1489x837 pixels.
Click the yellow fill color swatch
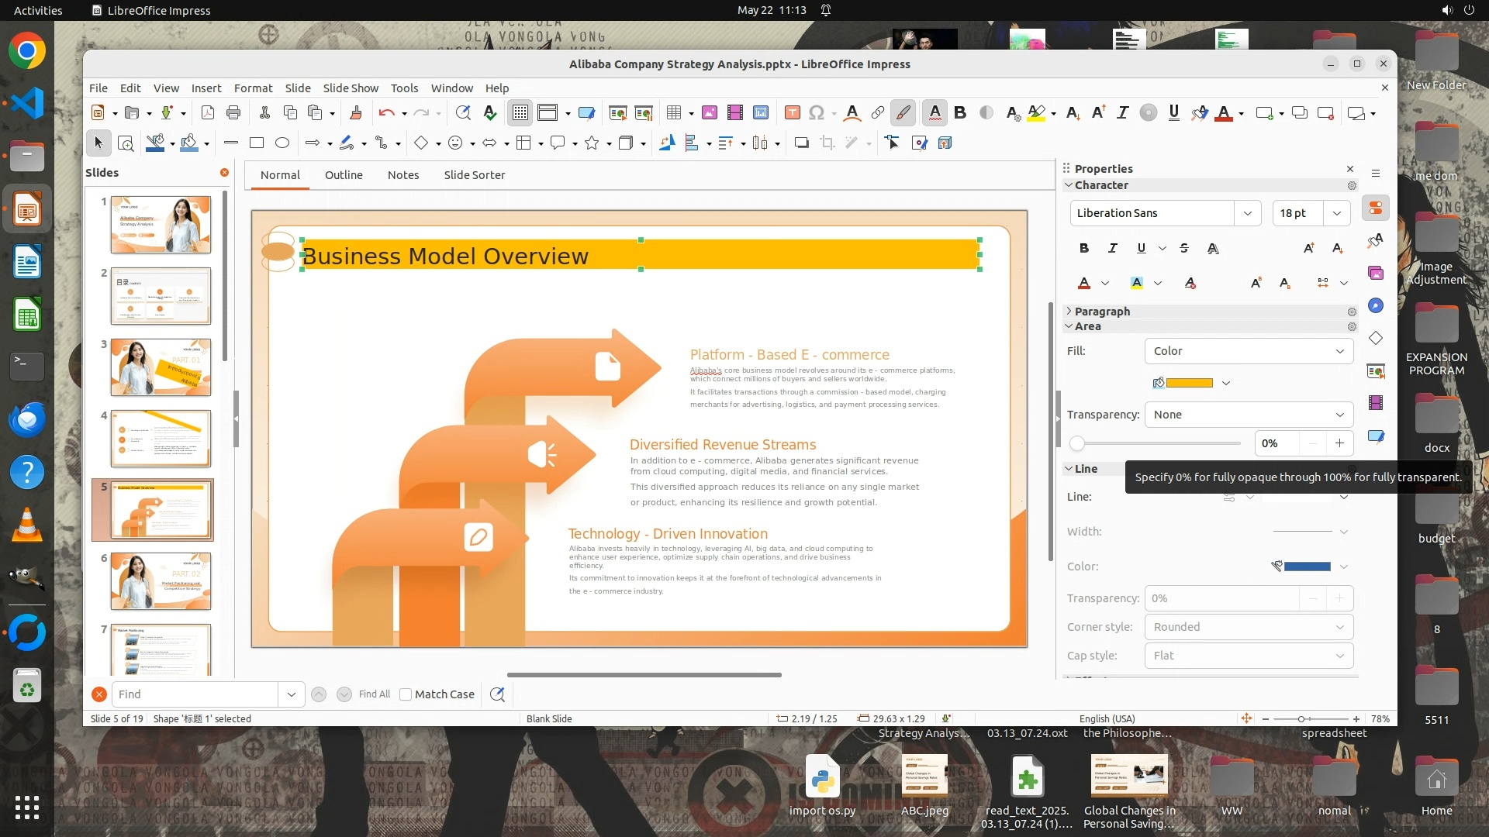(1189, 383)
